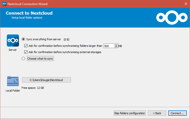This screenshot has height=119, width=190.
Task: Open the Choose what to sync dialog
Action: 40,59
